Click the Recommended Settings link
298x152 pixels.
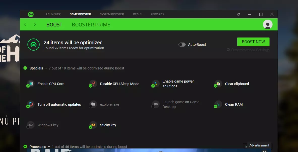(x=250, y=50)
